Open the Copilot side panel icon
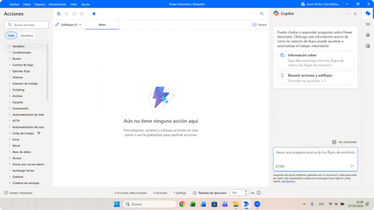374x210 pixels. pyautogui.click(x=368, y=13)
